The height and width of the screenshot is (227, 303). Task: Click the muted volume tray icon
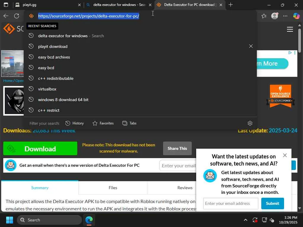pos(272,220)
